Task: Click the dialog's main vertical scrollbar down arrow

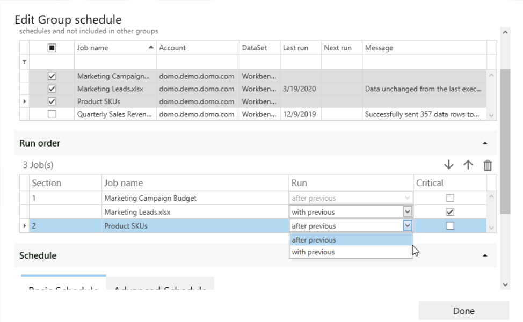Action: pos(505,284)
